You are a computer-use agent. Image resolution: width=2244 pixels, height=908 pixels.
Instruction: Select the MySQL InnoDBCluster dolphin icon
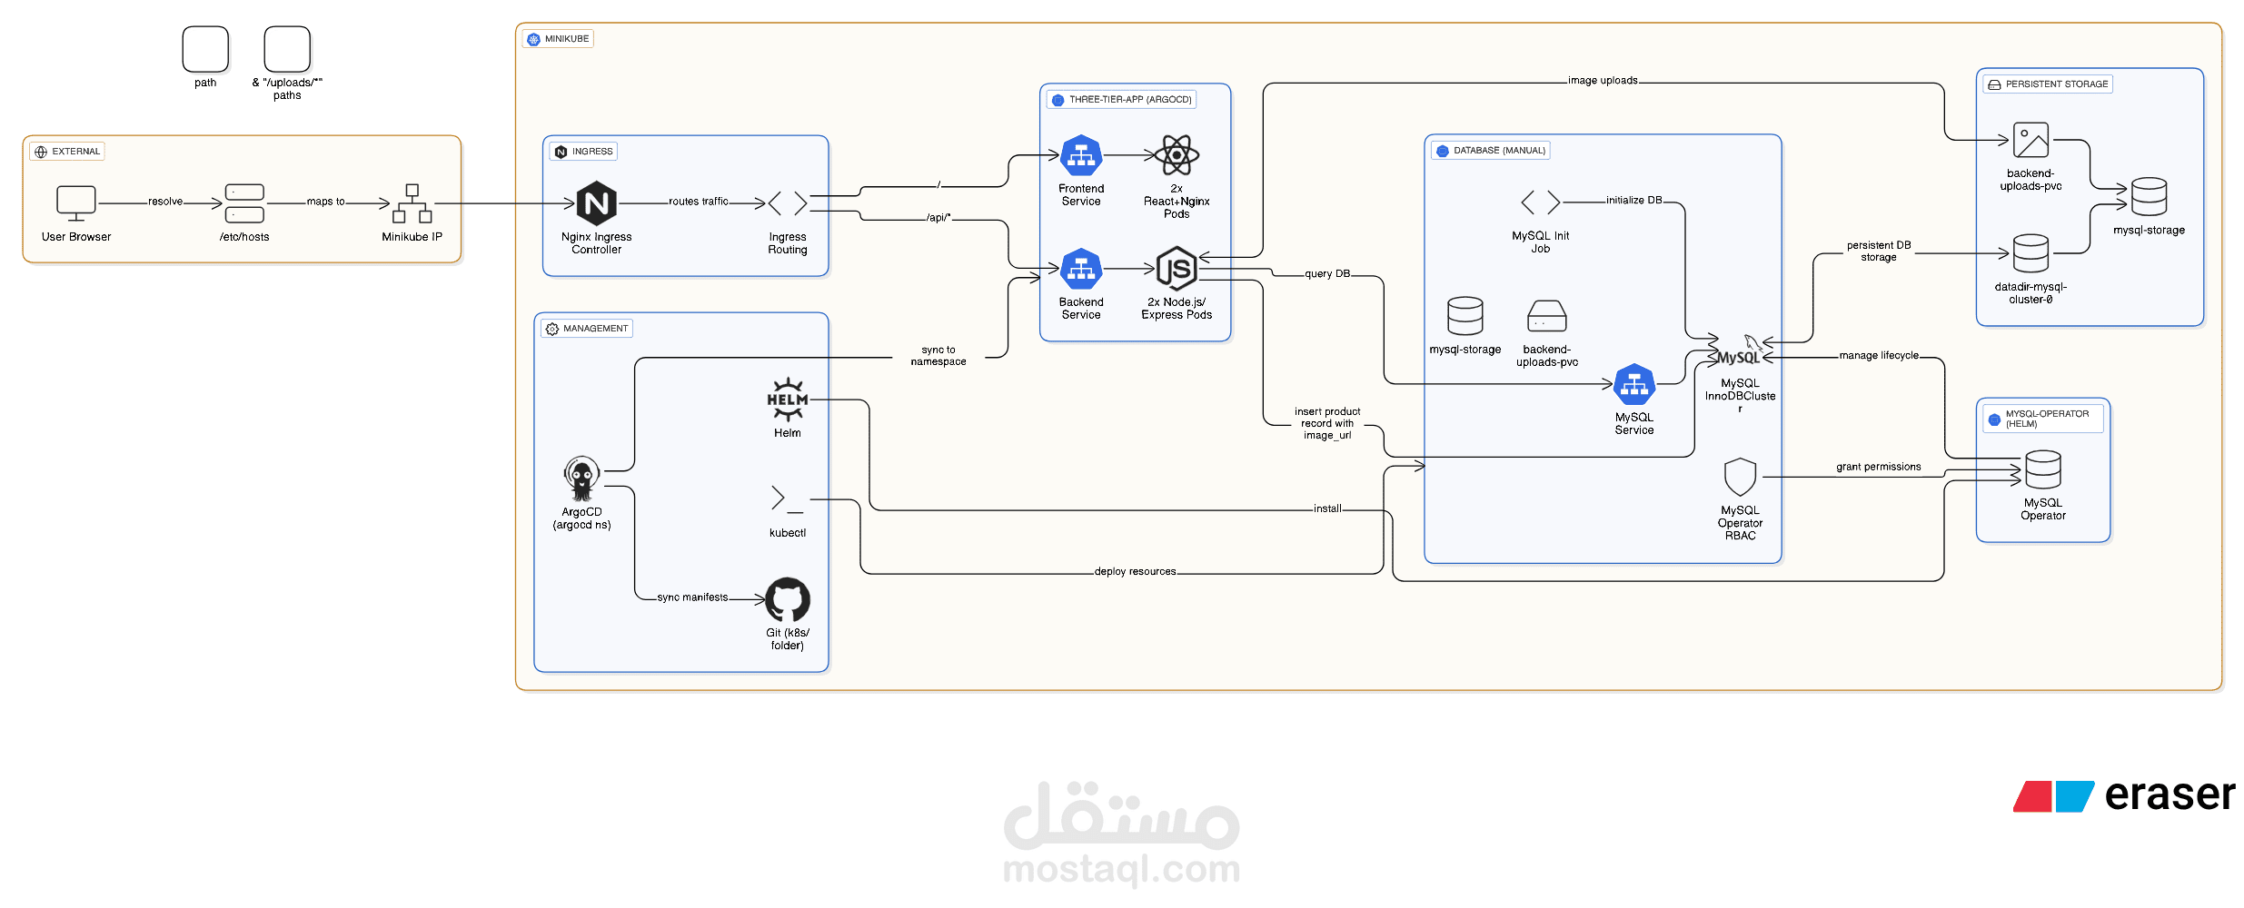coord(1740,351)
